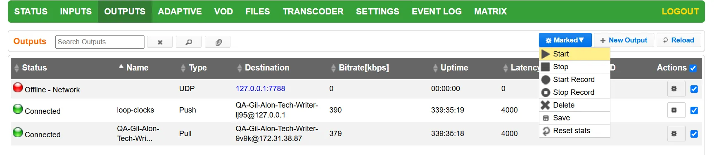Toggle the select-all checkbox in Actions header
Image resolution: width=719 pixels, height=155 pixels.
coord(693,68)
